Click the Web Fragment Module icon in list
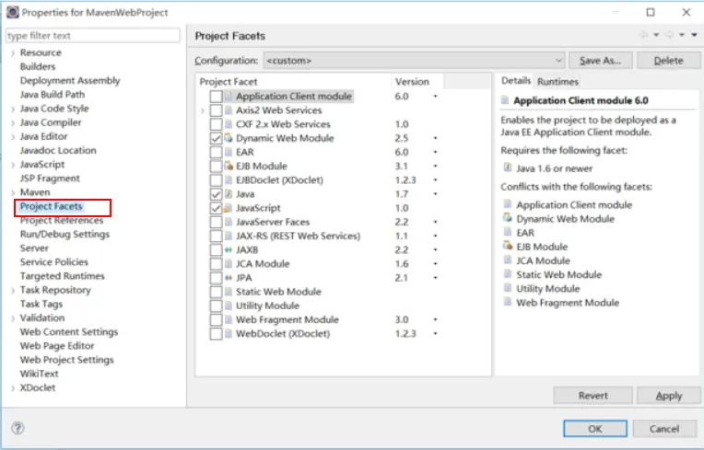The height and width of the screenshot is (450, 704). [229, 319]
